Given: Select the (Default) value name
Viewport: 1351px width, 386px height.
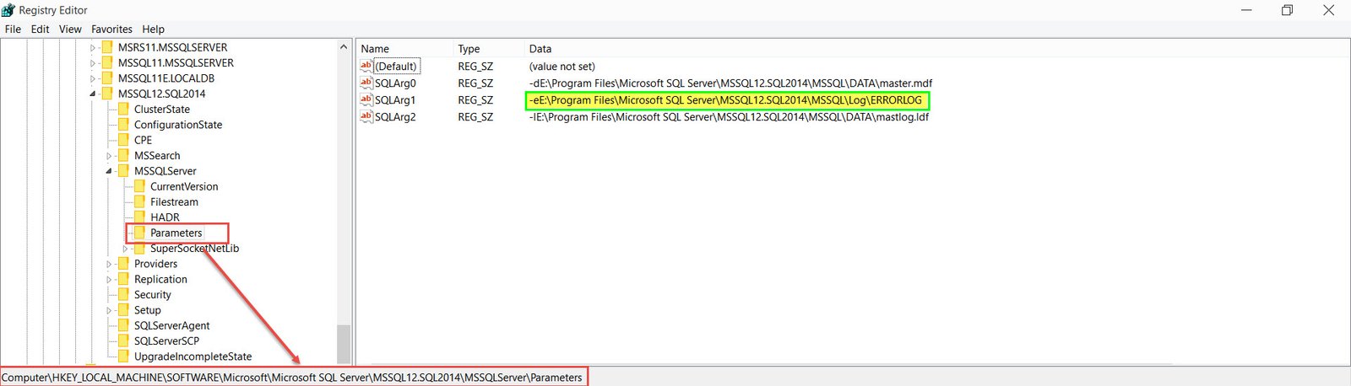Looking at the screenshot, I should (x=396, y=66).
